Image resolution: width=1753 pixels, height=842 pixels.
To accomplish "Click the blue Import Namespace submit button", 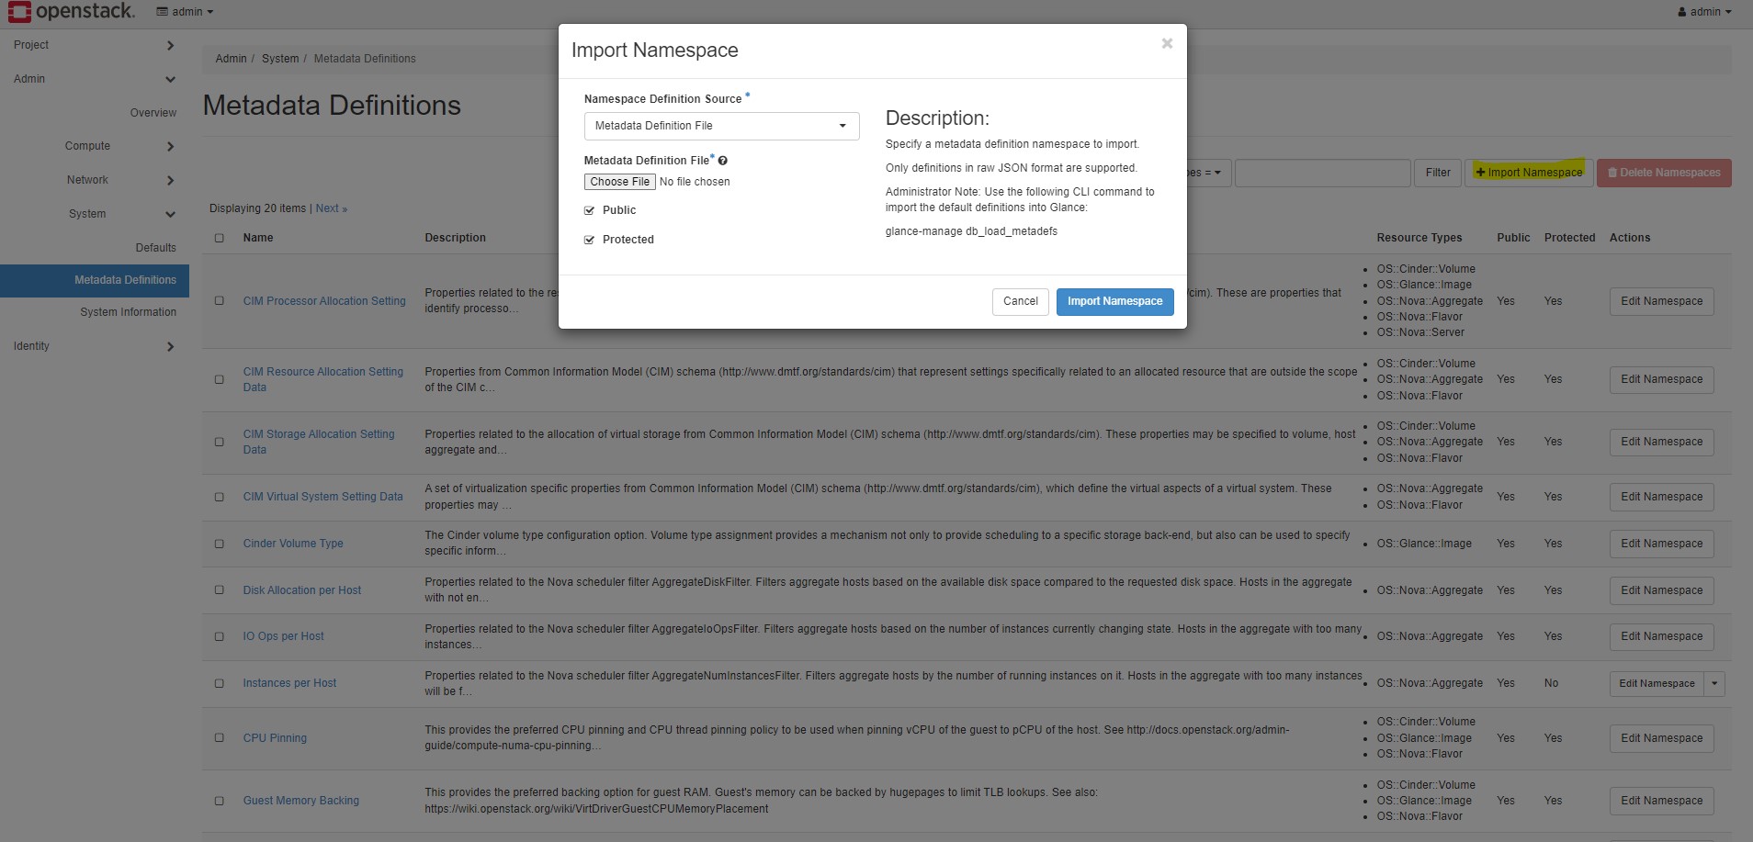I will [1115, 301].
